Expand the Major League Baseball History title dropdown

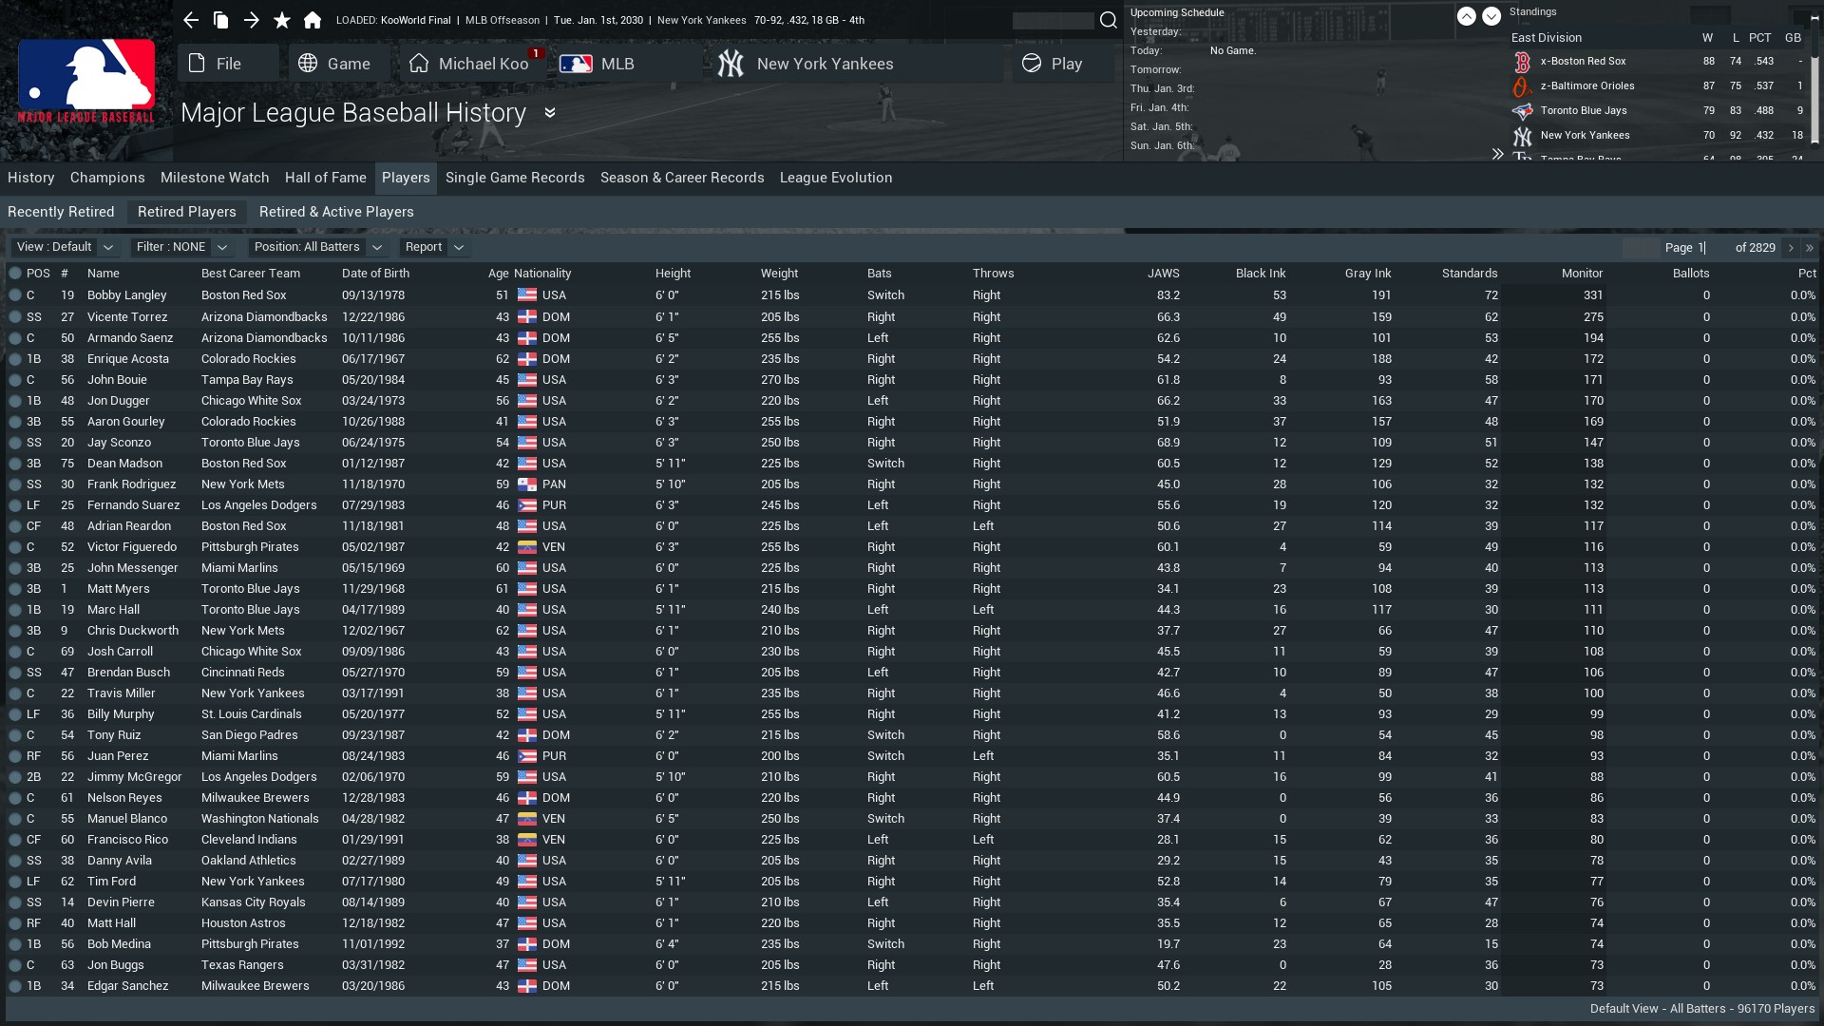click(x=549, y=113)
